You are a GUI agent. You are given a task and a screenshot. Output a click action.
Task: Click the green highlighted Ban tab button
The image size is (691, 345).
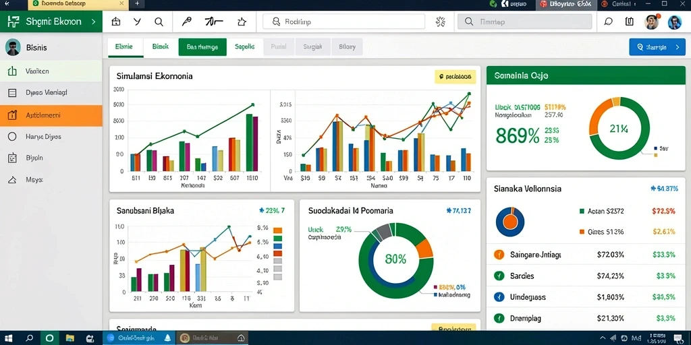[x=202, y=46]
